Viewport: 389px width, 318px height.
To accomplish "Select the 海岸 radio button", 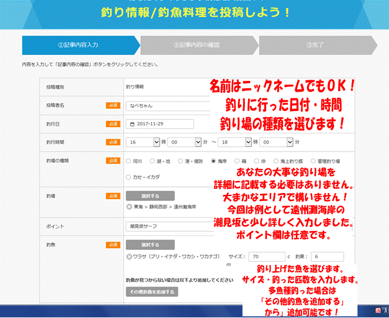I will click(213, 161).
